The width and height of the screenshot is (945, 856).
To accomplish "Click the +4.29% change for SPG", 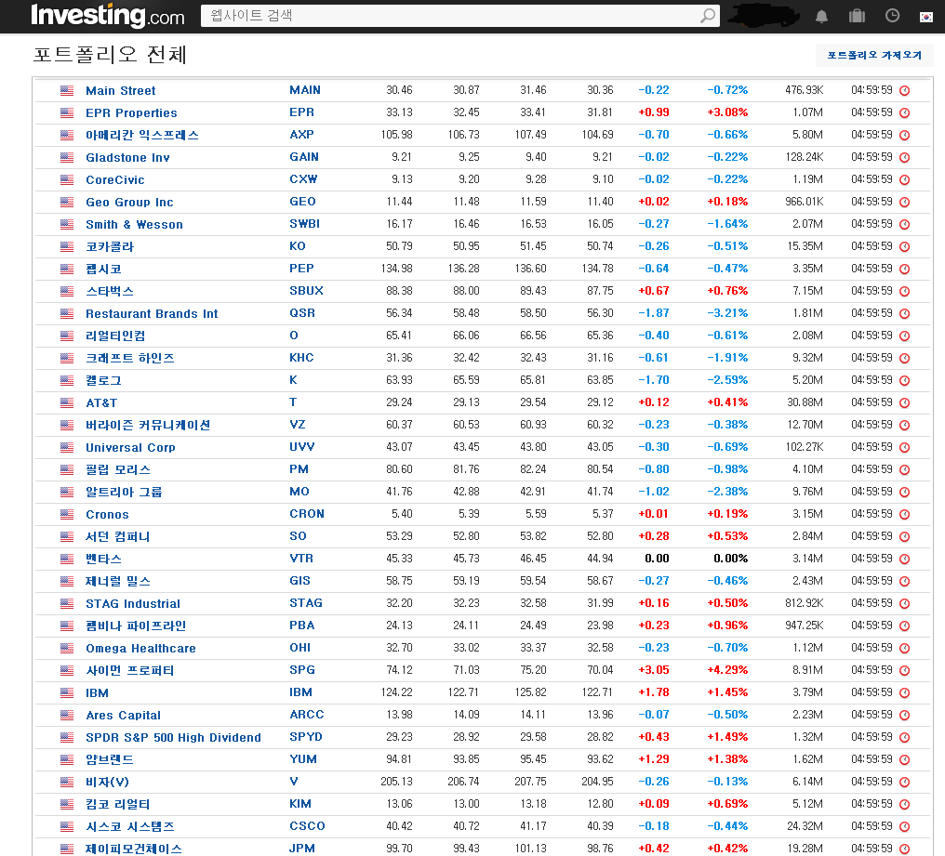I will tap(727, 669).
